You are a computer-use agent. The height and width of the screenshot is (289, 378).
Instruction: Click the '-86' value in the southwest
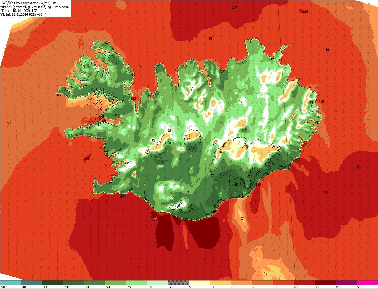pyautogui.click(x=120, y=149)
